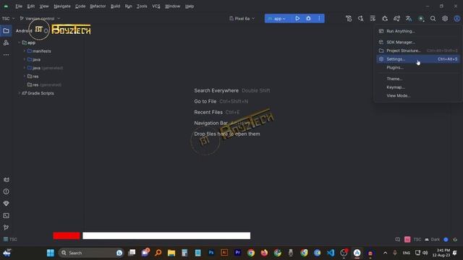Image resolution: width=463 pixels, height=260 pixels.
Task: Open the Logcat tool window icon
Action: (x=6, y=180)
